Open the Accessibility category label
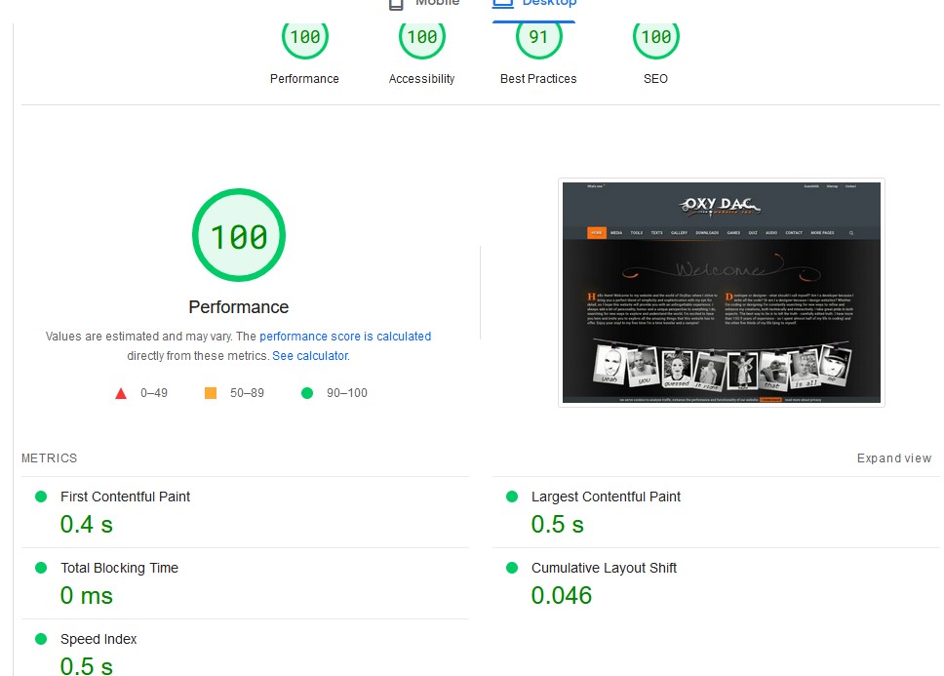The image size is (944, 676). pyautogui.click(x=421, y=79)
